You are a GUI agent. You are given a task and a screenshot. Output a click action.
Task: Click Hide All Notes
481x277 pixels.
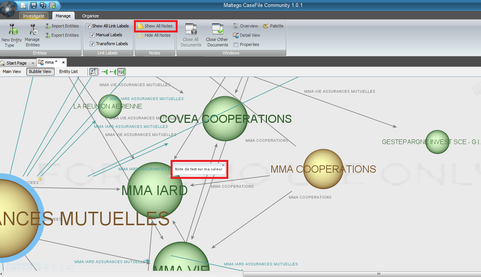point(154,35)
